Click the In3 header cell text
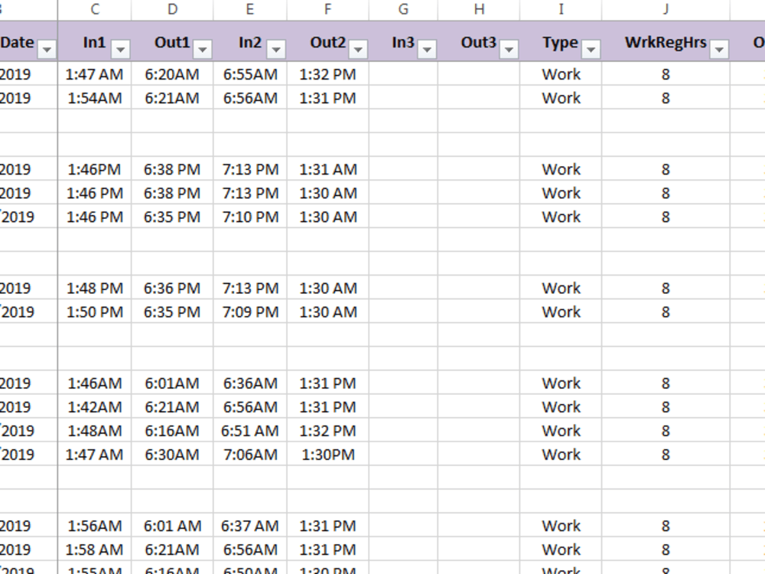 [x=403, y=42]
